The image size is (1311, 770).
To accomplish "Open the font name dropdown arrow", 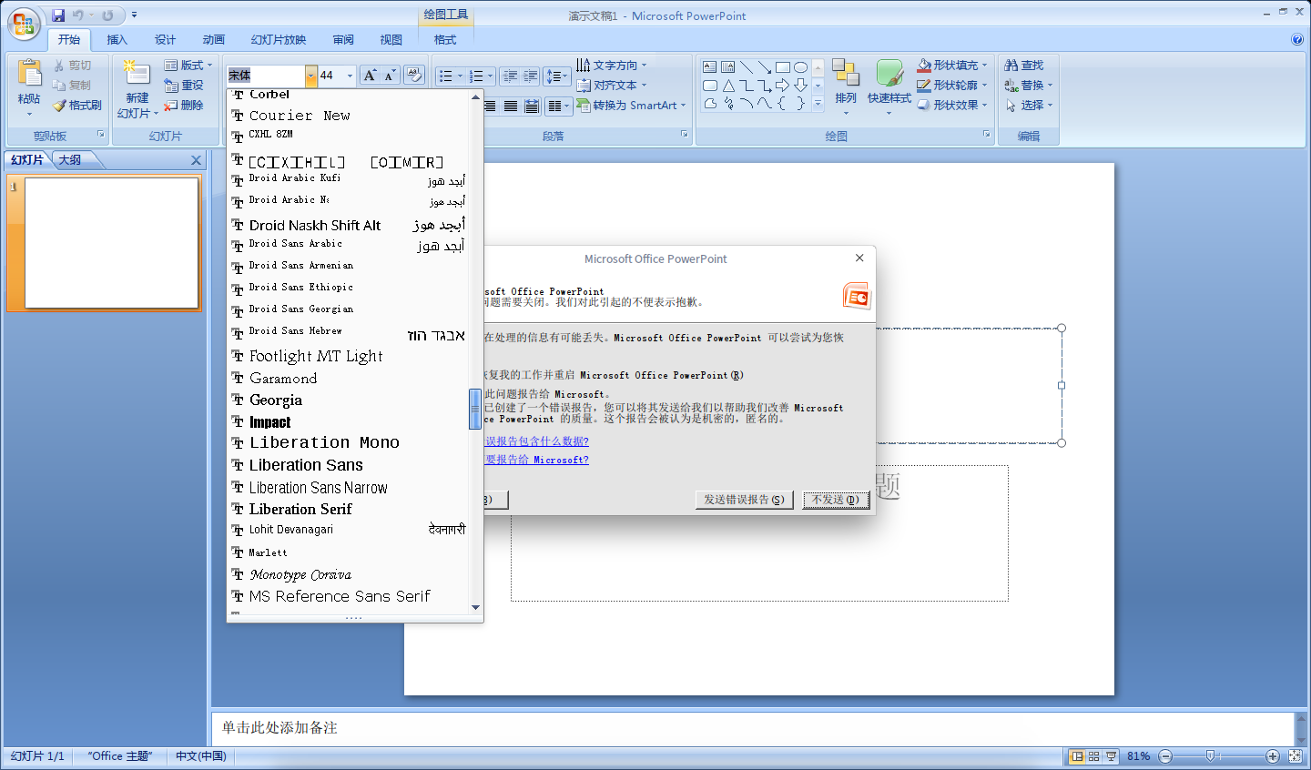I will pyautogui.click(x=311, y=76).
